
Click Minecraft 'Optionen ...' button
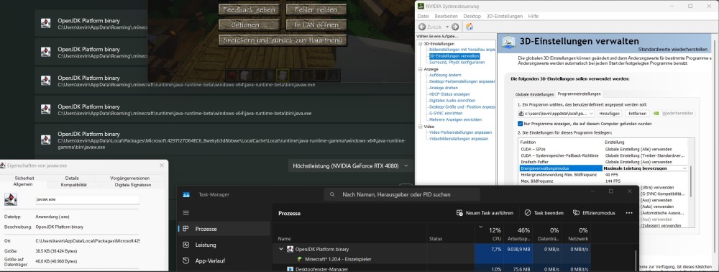tap(249, 24)
